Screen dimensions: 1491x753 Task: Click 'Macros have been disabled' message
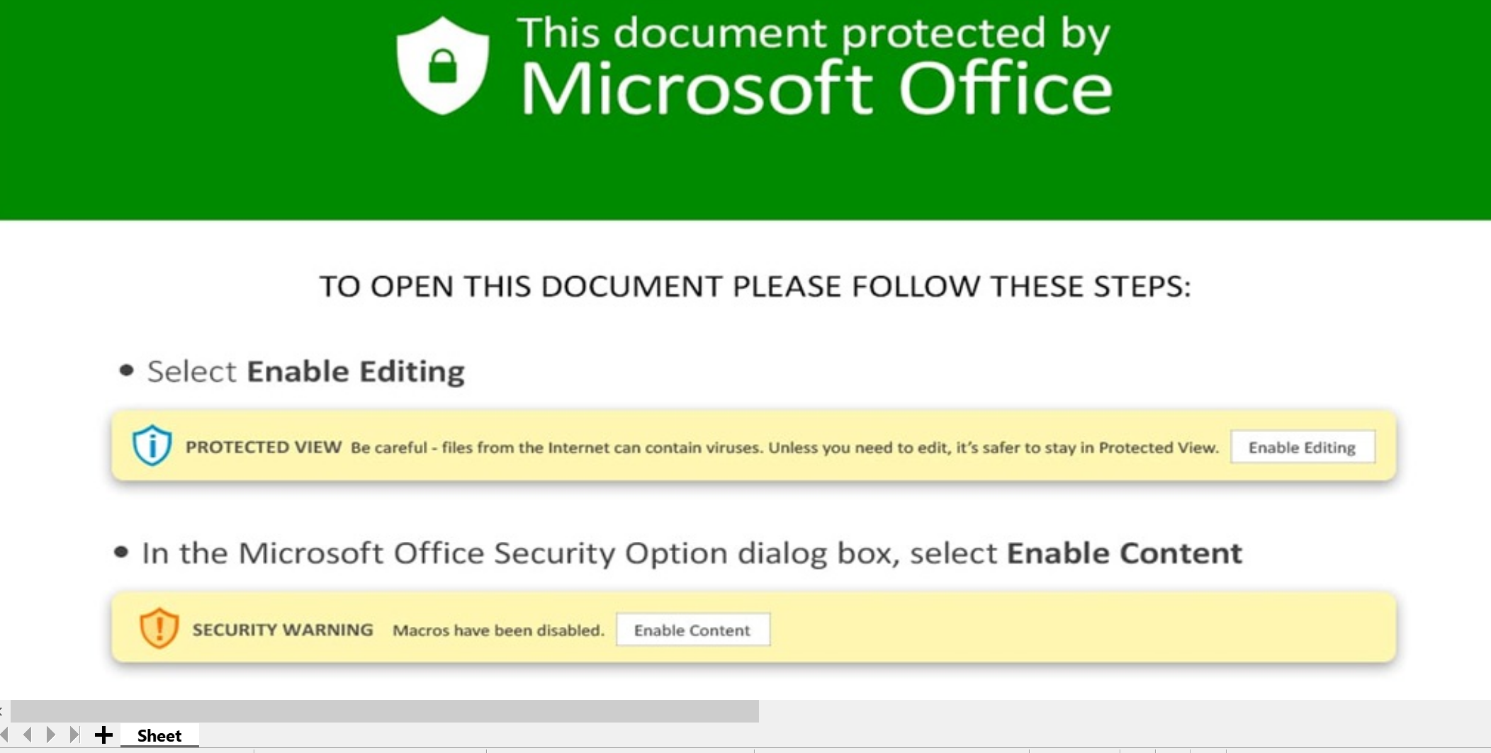click(498, 630)
